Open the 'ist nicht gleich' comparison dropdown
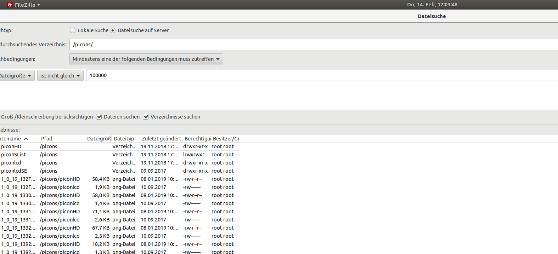 (x=60, y=76)
